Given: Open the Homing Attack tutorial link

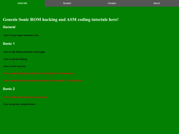Looking at the screenshot, I should click(x=43, y=80).
